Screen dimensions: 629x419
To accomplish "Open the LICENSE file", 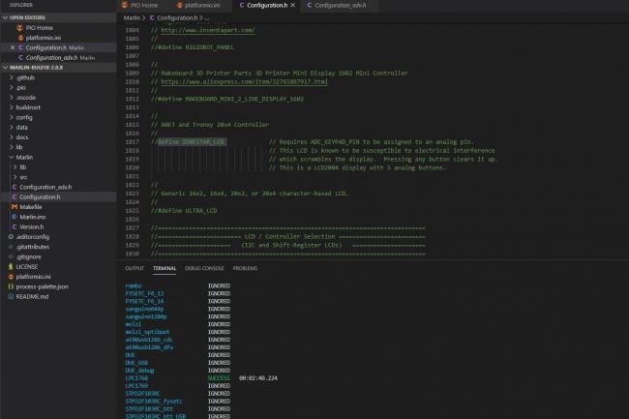I will pos(26,266).
